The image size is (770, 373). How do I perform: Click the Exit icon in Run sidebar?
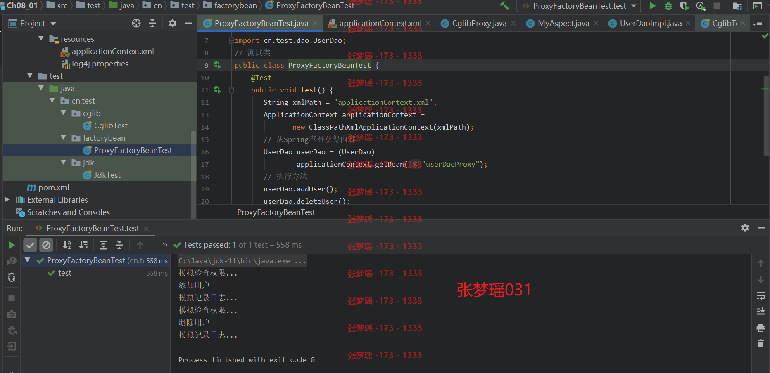[12, 346]
